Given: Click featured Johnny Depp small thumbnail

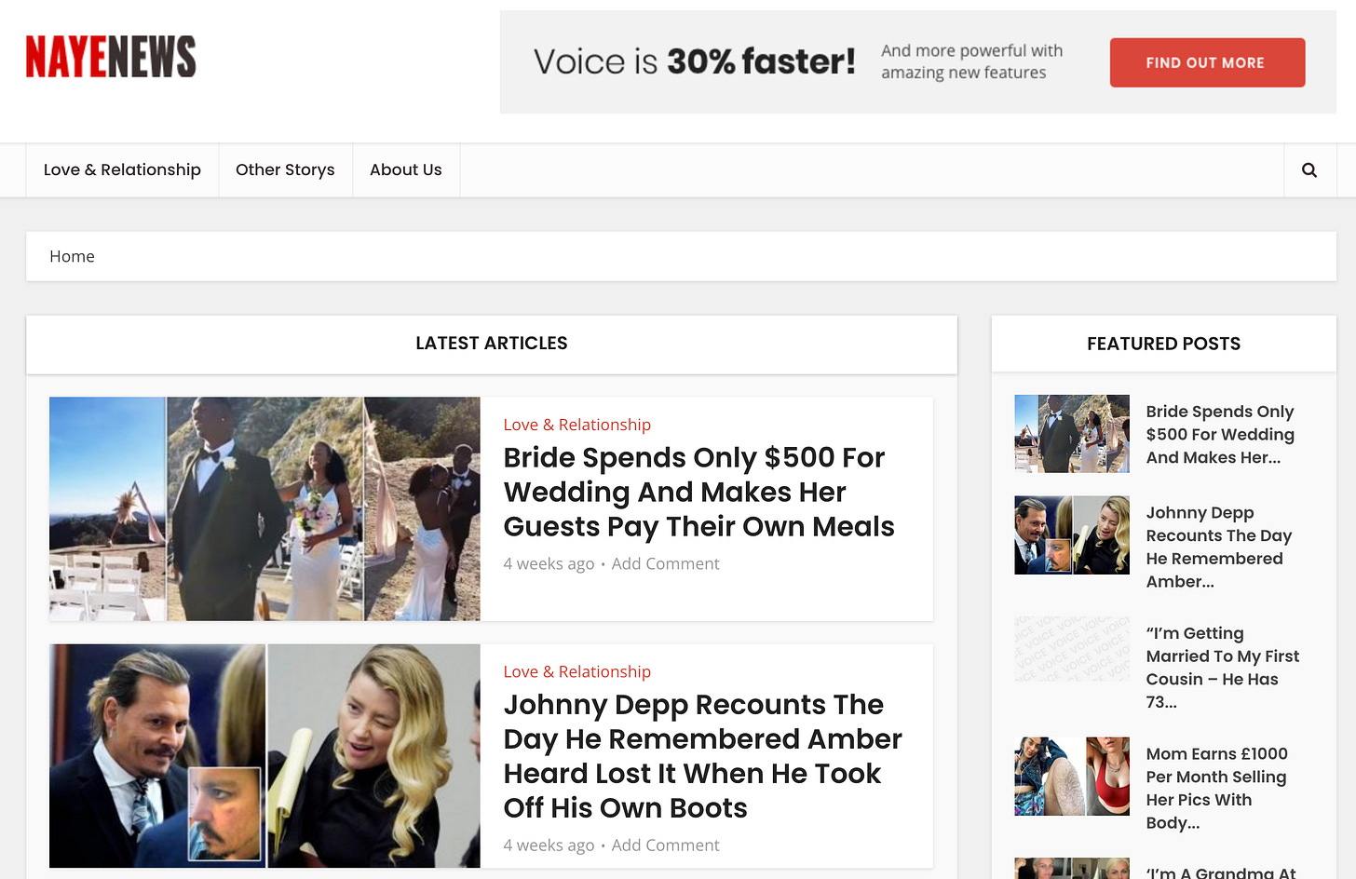Looking at the screenshot, I should (1072, 535).
